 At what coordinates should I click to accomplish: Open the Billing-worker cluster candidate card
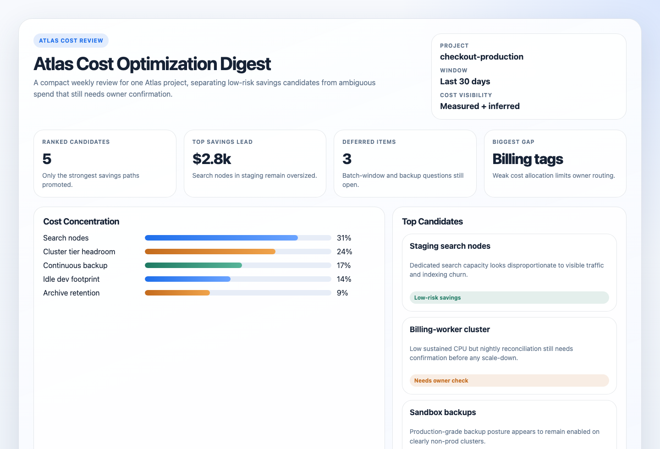point(509,356)
